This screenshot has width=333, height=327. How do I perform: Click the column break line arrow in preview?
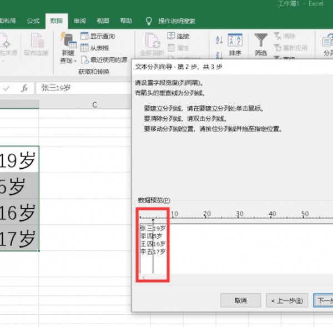point(153,220)
